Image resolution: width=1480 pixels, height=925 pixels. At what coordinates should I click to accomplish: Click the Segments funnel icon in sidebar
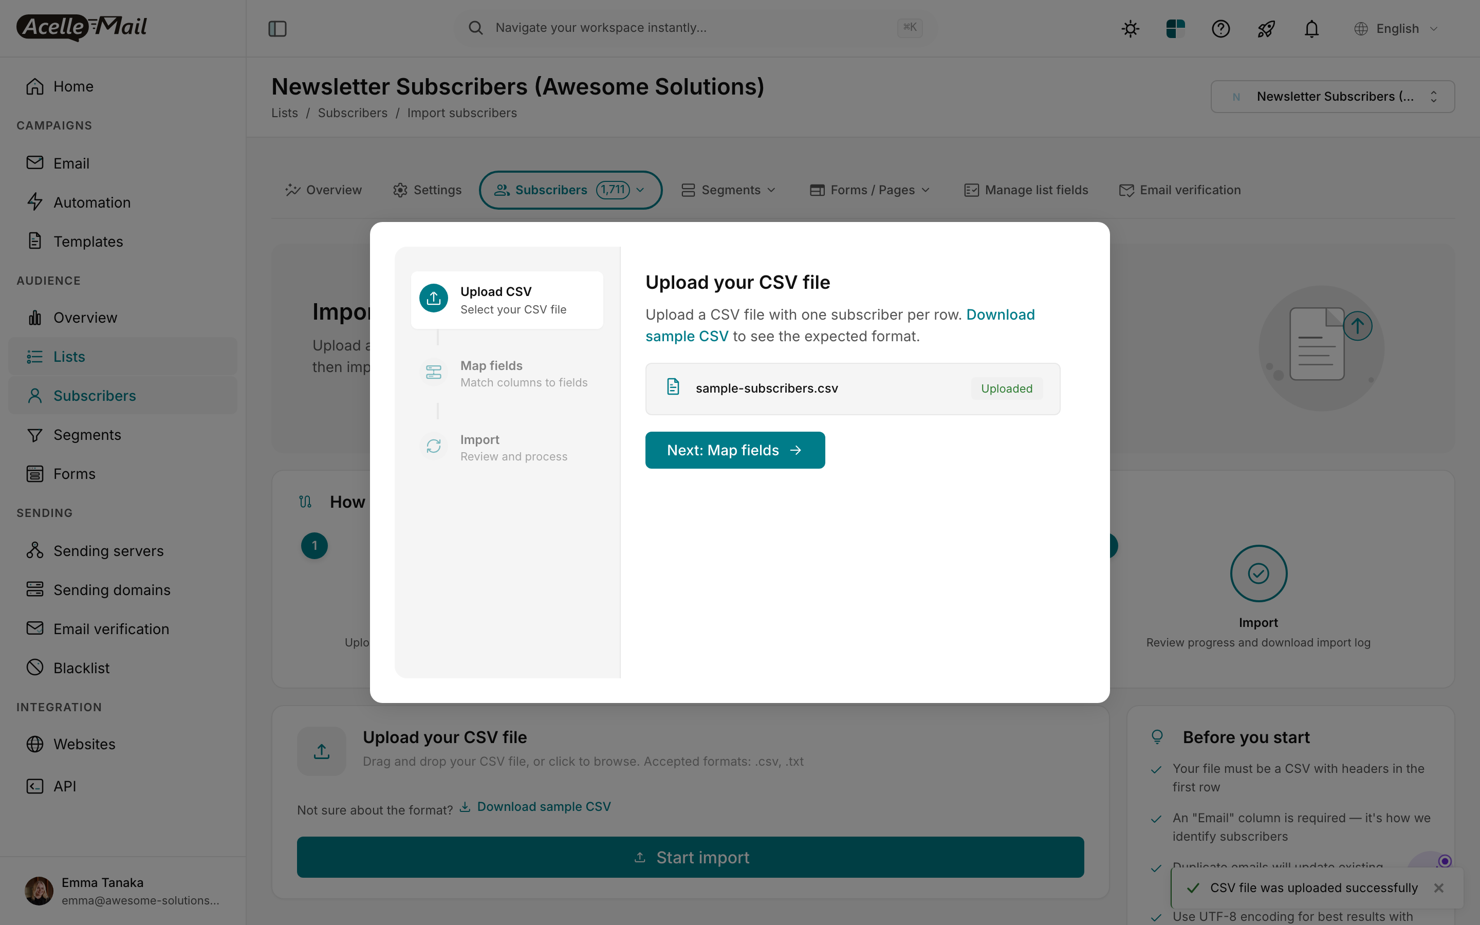point(35,435)
